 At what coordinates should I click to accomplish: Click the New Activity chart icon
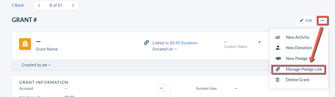pos(278,37)
